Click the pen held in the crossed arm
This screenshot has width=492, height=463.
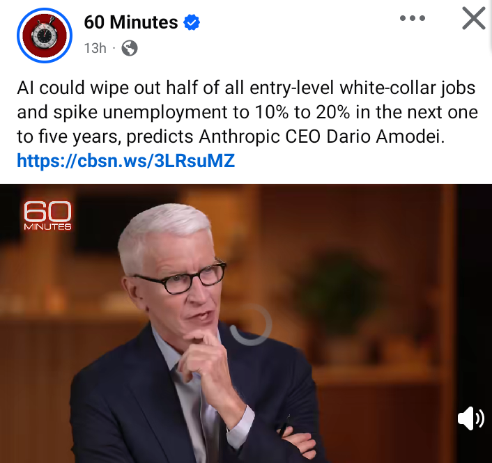pos(284,426)
